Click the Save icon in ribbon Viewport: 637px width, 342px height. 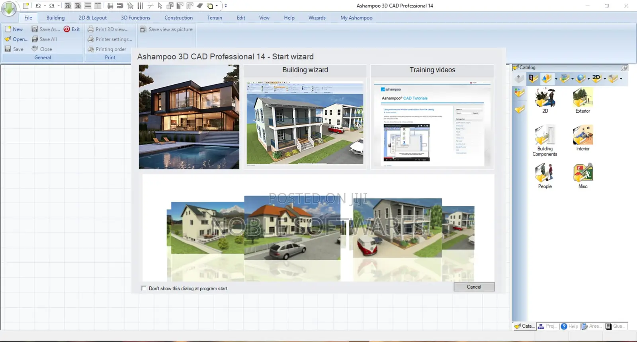coord(8,49)
